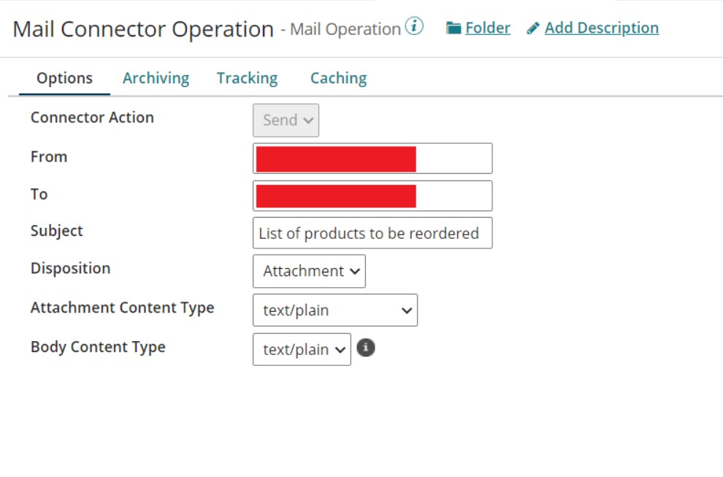
Task: Open the Caching tab
Action: click(338, 78)
